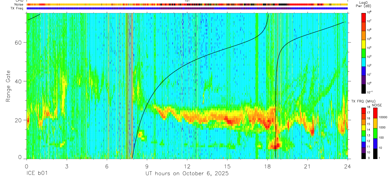Screen dimensions: 391x180
Task: Click the red segment of NOISE color bar
Action: (375, 113)
